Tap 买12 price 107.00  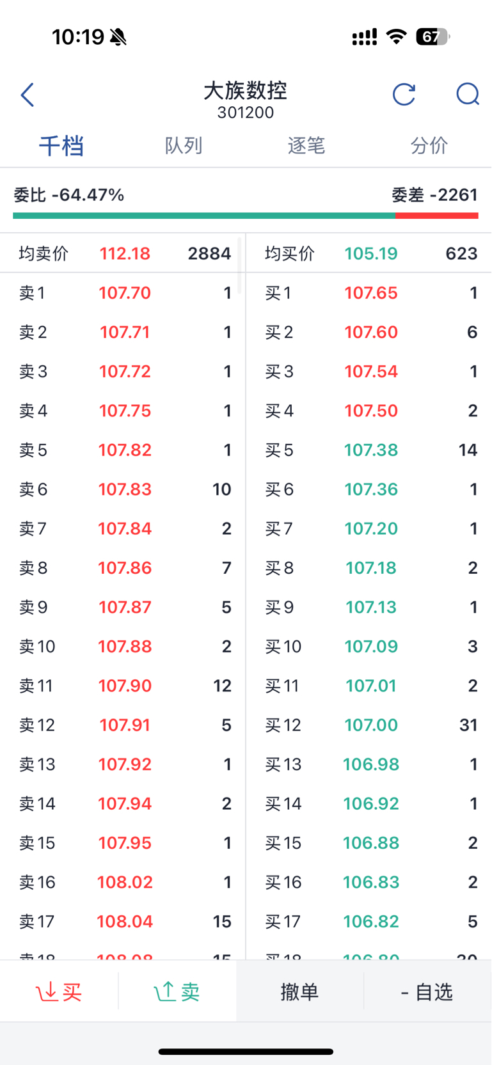(x=371, y=725)
